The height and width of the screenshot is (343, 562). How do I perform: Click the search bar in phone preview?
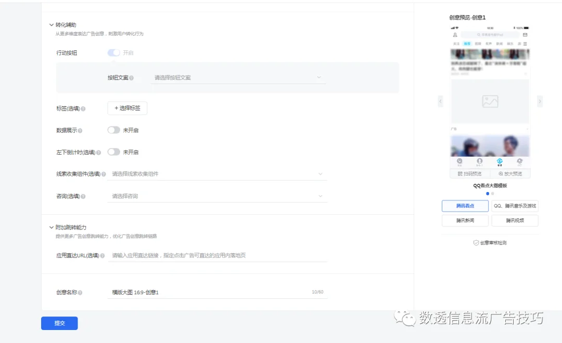click(x=490, y=35)
